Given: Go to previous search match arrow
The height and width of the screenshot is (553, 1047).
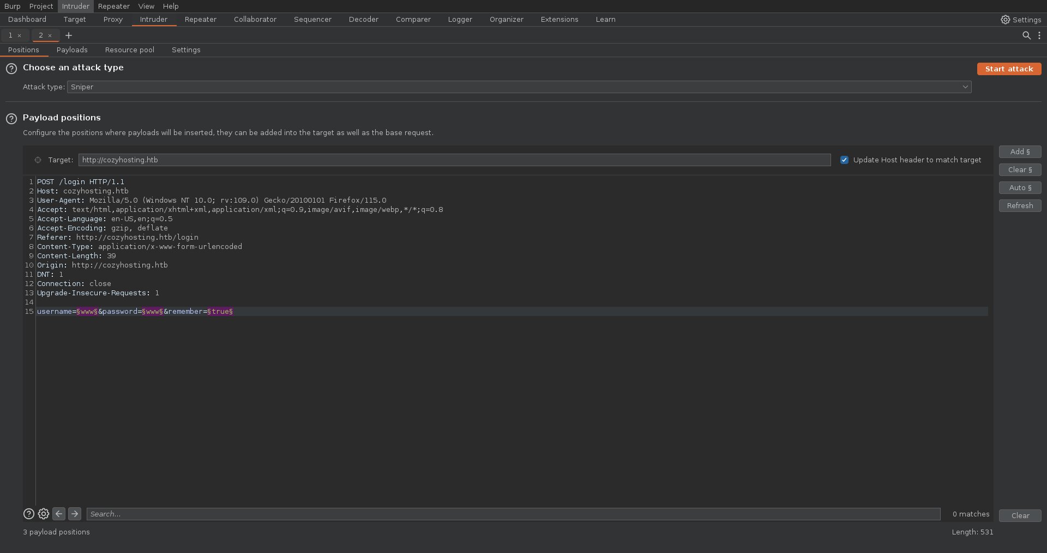Looking at the screenshot, I should (x=59, y=514).
